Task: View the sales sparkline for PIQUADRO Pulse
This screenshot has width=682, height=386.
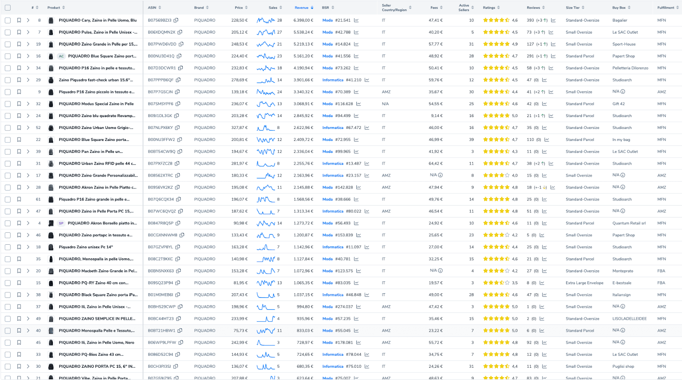Action: 266,32
